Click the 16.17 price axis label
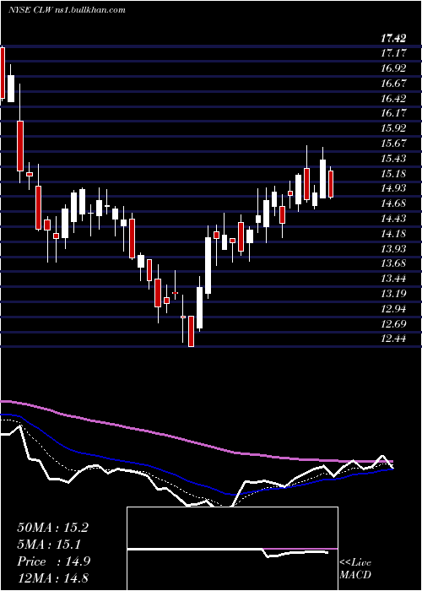 tap(393, 113)
